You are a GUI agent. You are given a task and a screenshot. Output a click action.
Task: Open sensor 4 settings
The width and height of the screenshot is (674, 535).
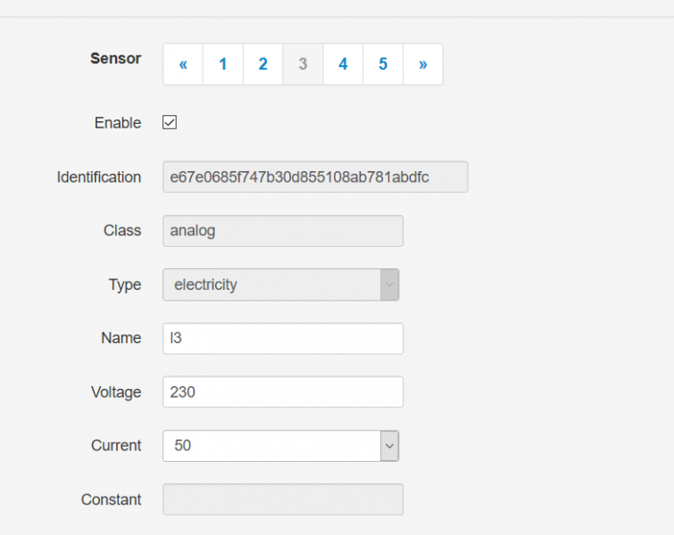pos(343,64)
